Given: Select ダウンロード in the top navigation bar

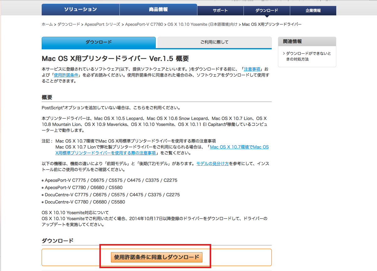Looking at the screenshot, I should [267, 10].
